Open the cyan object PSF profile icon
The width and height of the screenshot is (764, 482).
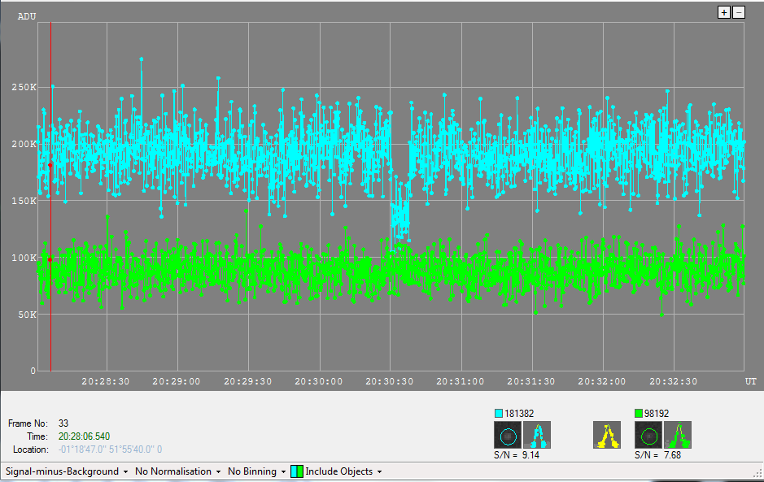537,436
